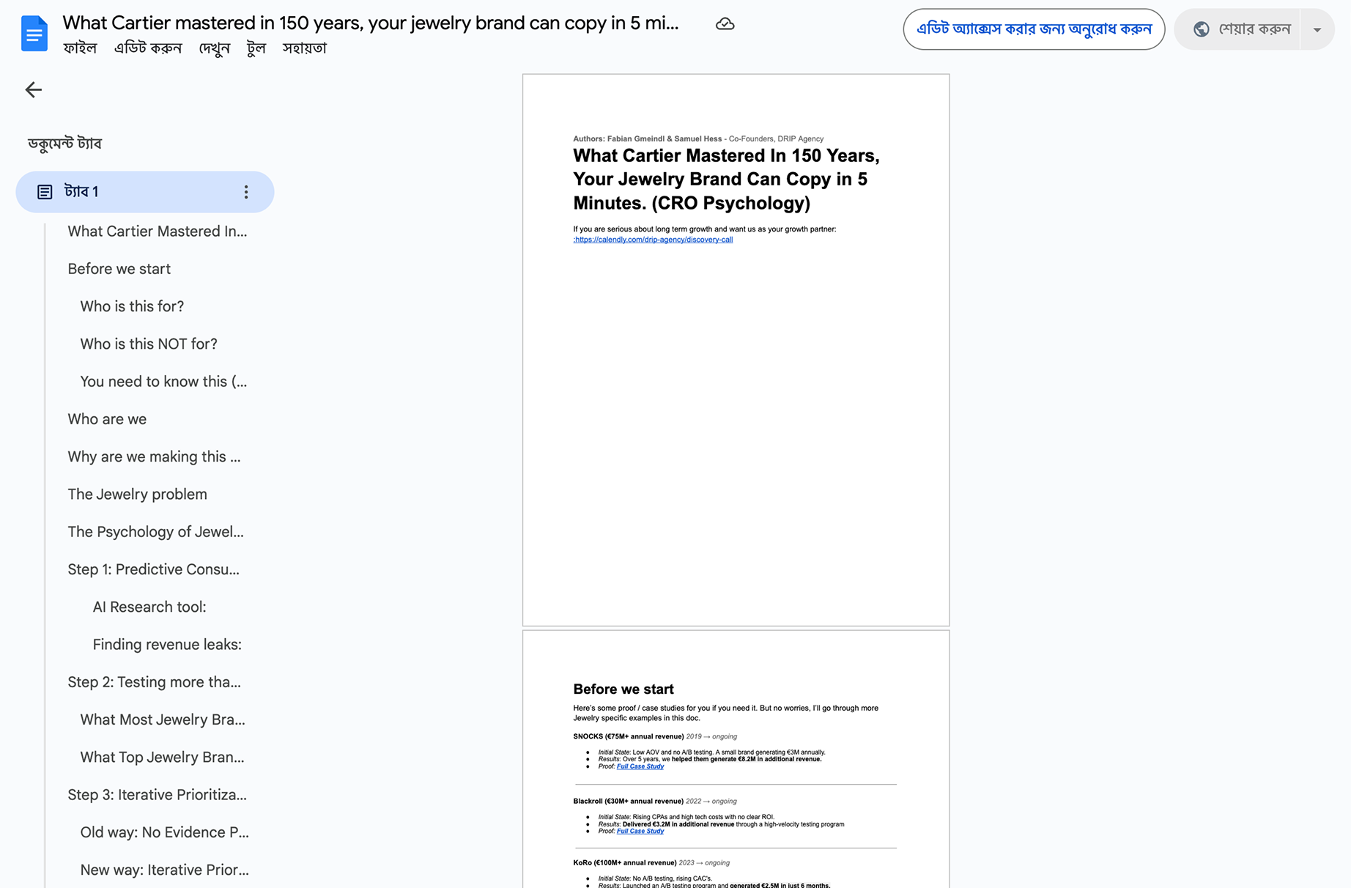
Task: Open the calendly discovery-call link
Action: [x=654, y=240]
